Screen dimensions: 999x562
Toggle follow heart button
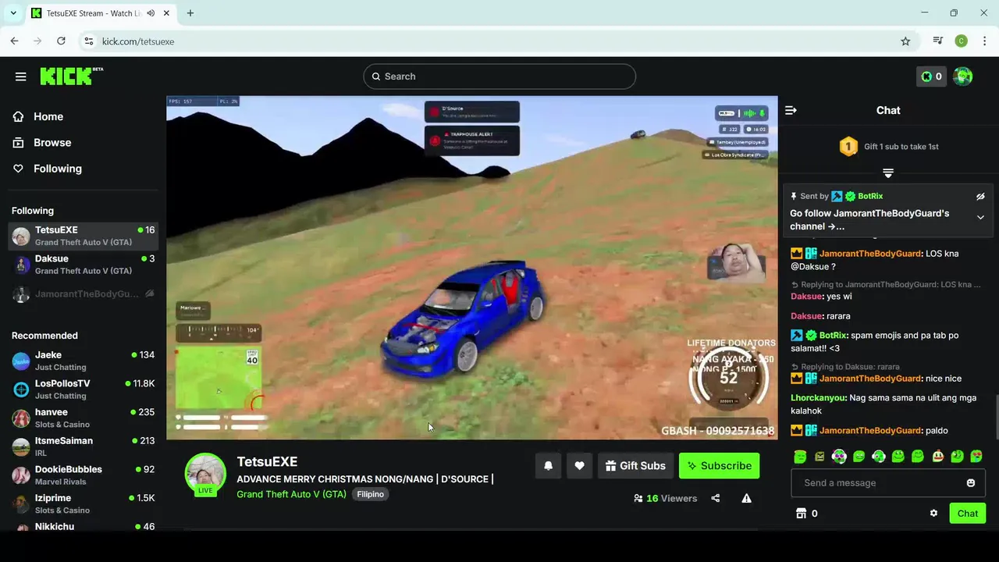(x=579, y=466)
